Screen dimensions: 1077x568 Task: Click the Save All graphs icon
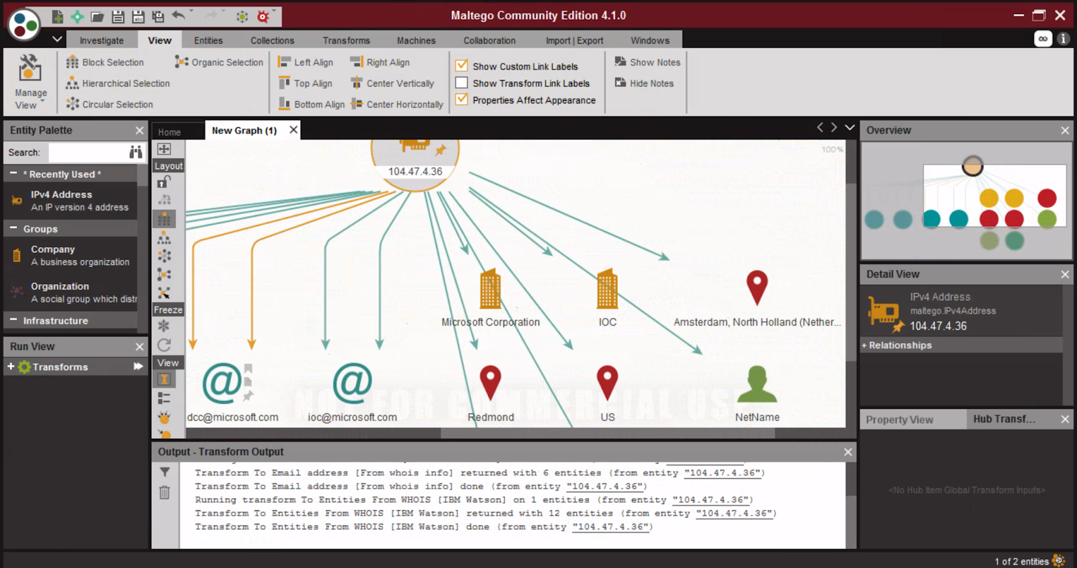tap(158, 16)
